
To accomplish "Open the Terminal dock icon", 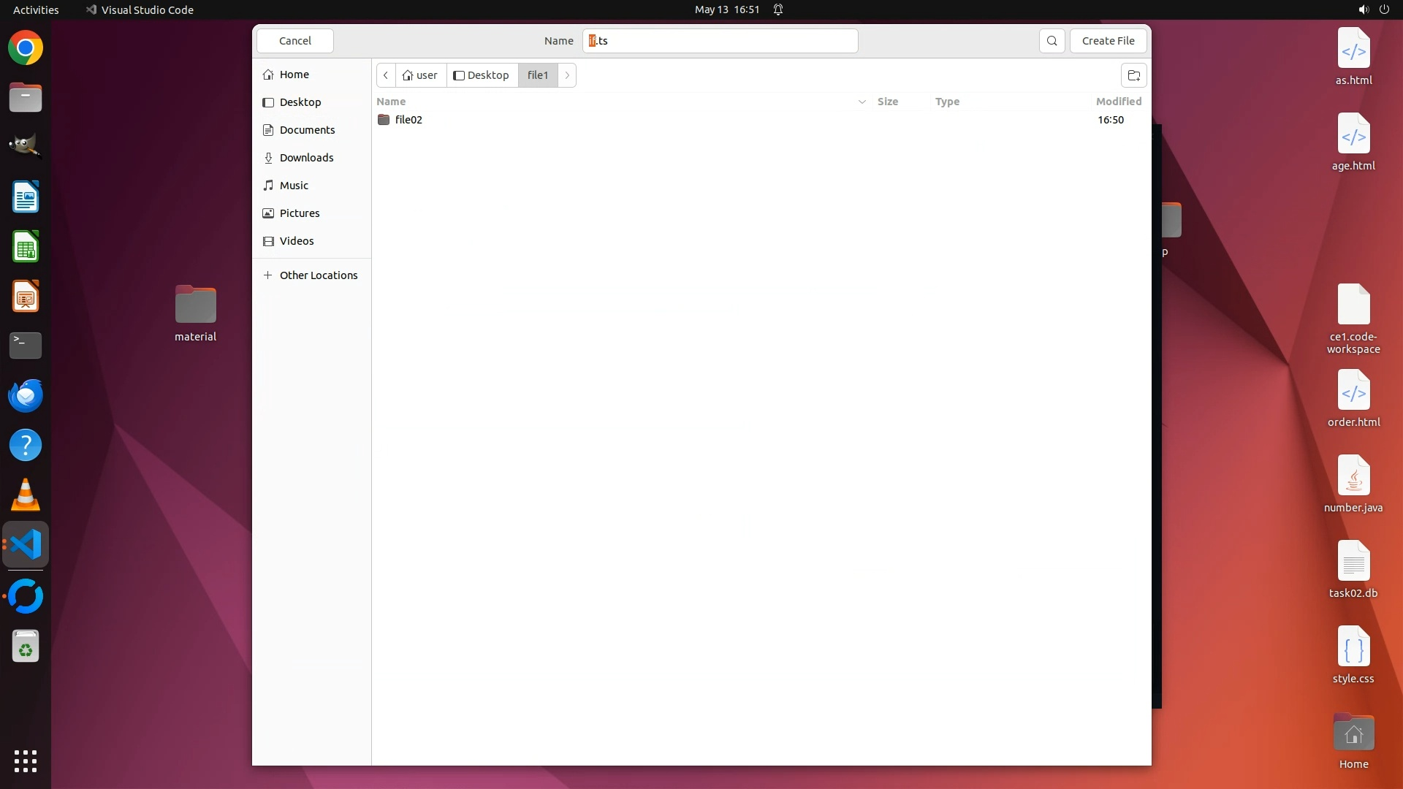I will (26, 345).
